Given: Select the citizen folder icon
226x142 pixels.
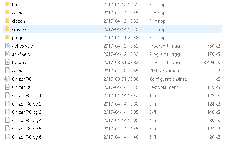Looking at the screenshot, I should 7,21.
